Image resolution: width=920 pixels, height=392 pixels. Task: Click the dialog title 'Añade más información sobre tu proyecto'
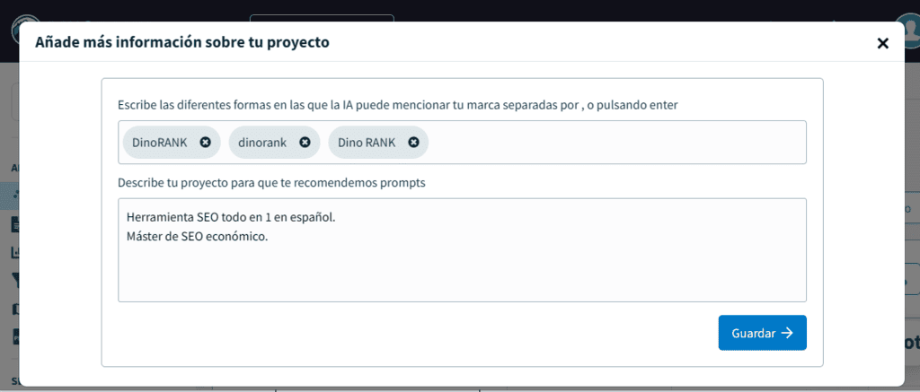(181, 42)
